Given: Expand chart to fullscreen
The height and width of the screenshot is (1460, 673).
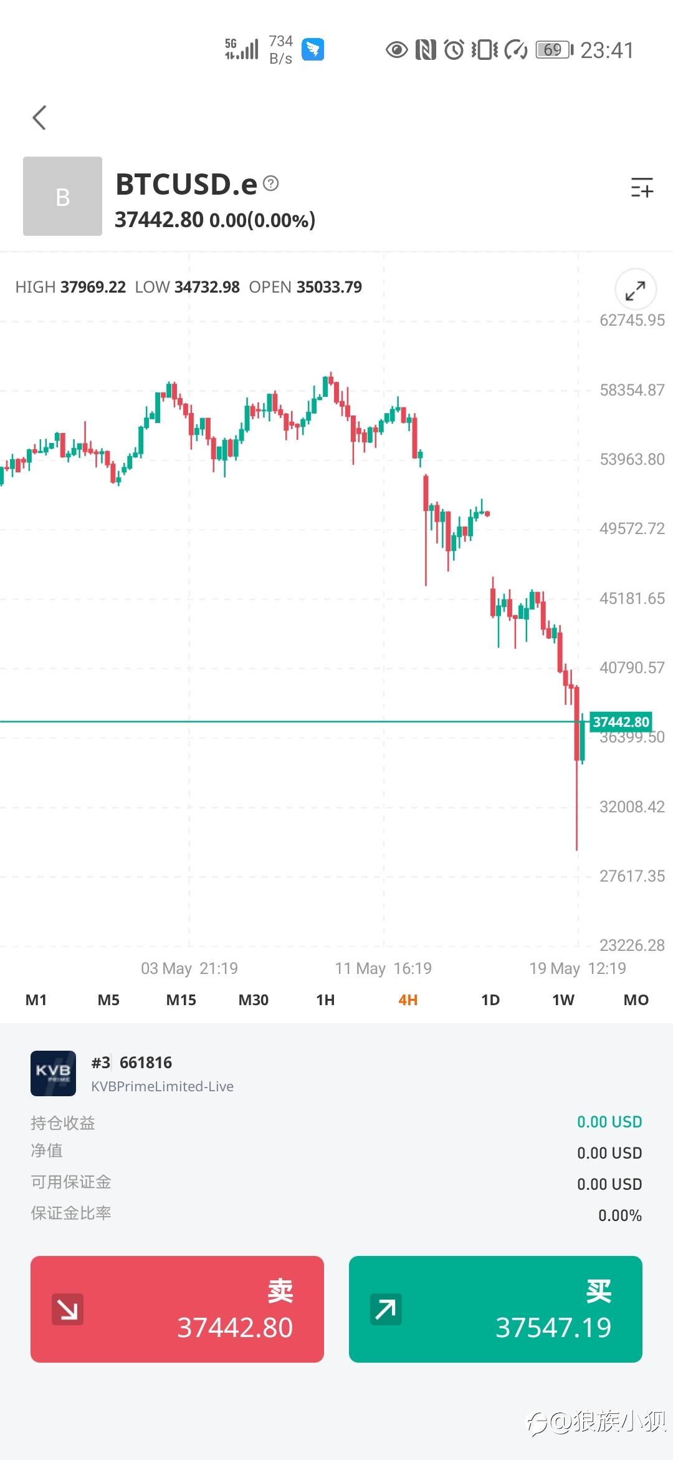Looking at the screenshot, I should pyautogui.click(x=635, y=290).
